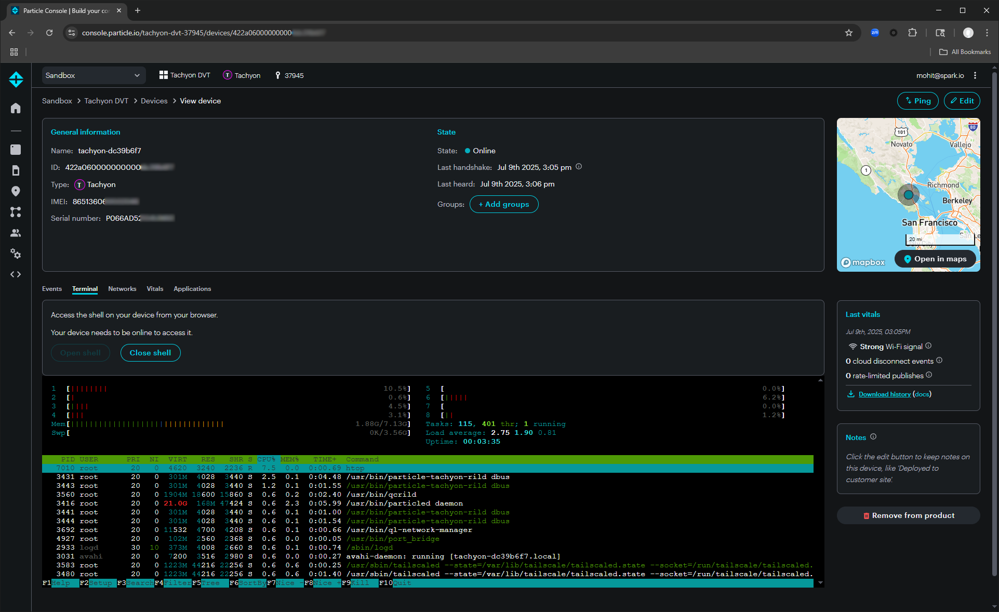Open the docs link in Last vitals

pos(922,394)
